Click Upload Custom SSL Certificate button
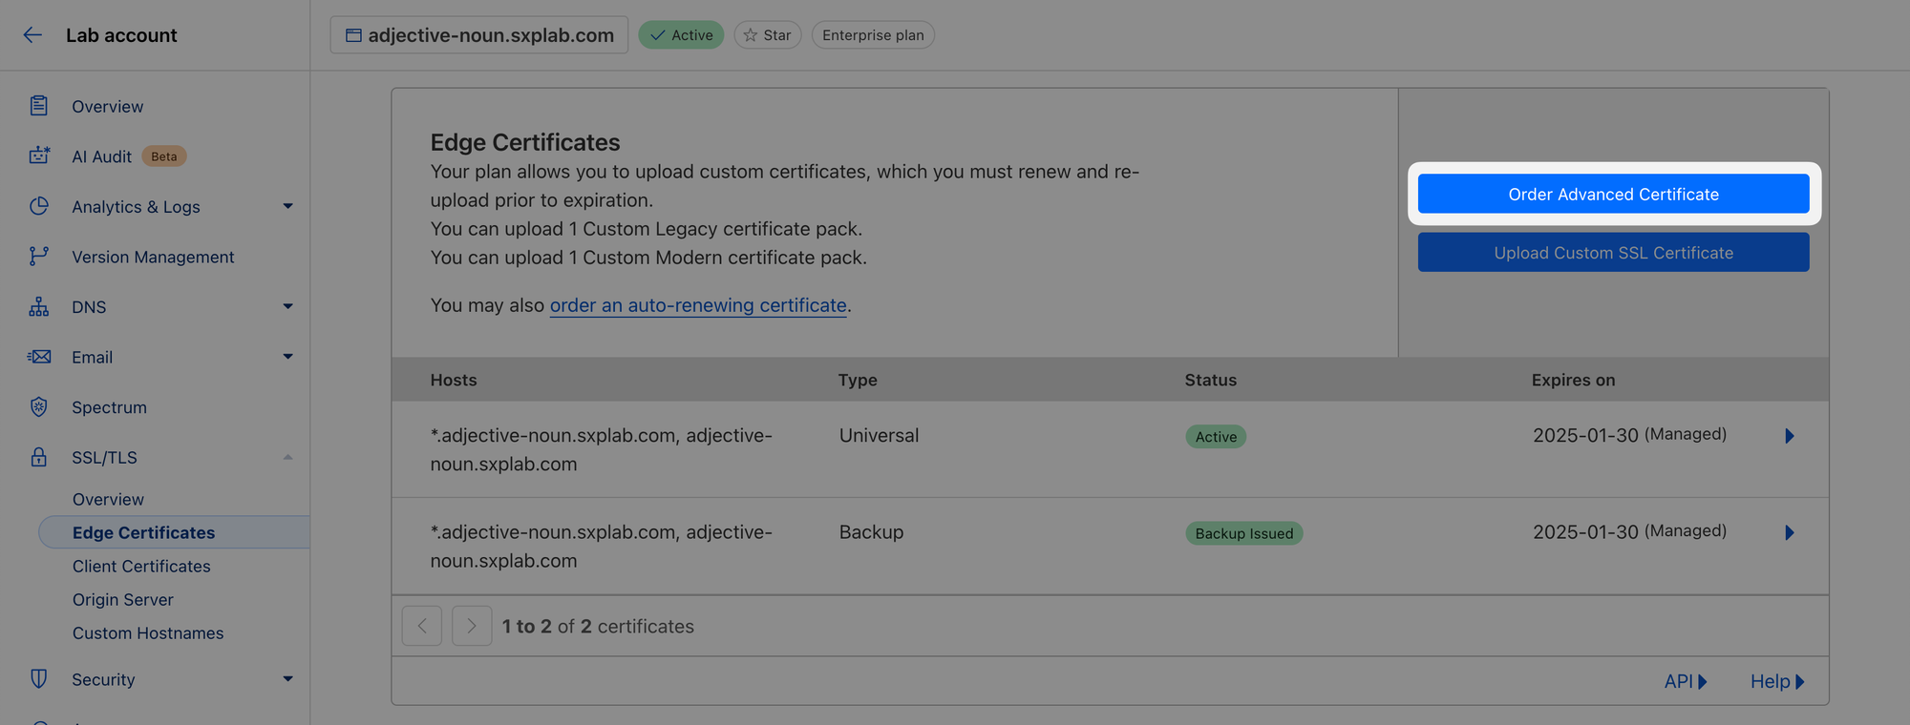 tap(1613, 253)
